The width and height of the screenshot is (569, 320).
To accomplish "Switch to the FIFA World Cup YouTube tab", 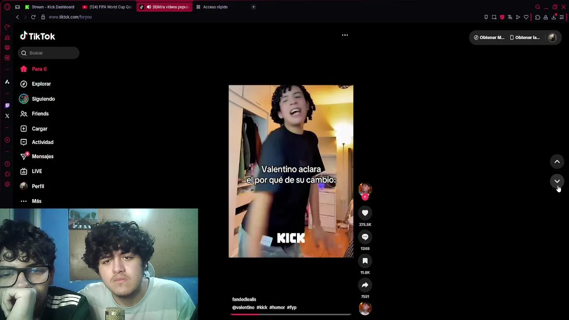I will pyautogui.click(x=107, y=7).
